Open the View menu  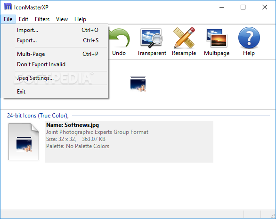click(62, 19)
